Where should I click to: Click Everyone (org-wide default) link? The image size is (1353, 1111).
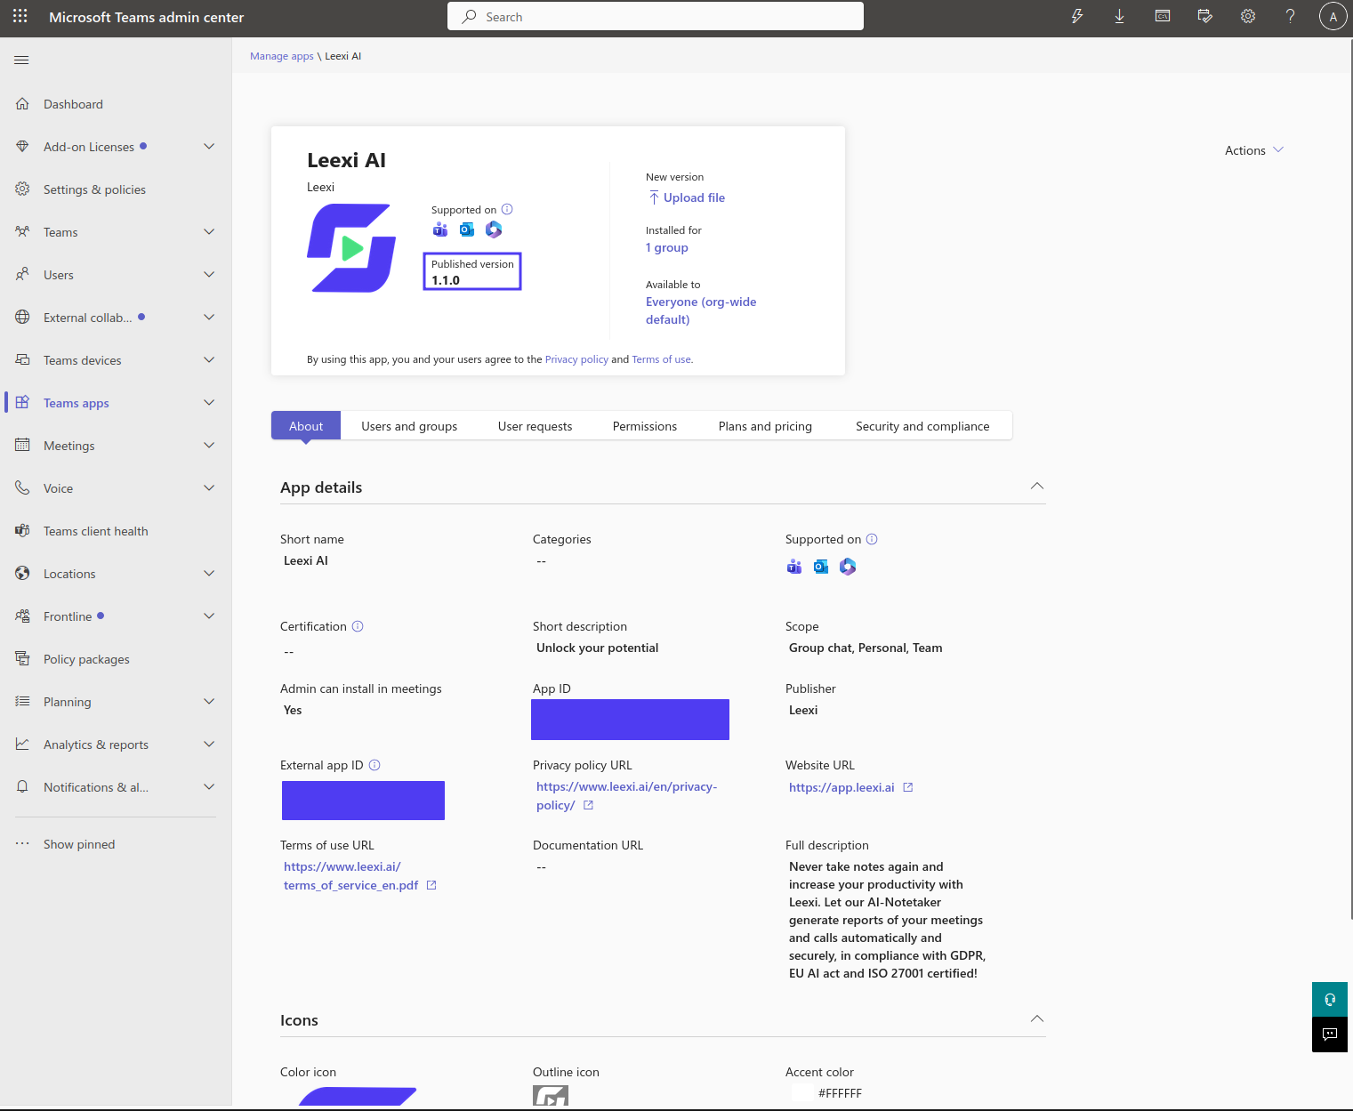coord(701,310)
